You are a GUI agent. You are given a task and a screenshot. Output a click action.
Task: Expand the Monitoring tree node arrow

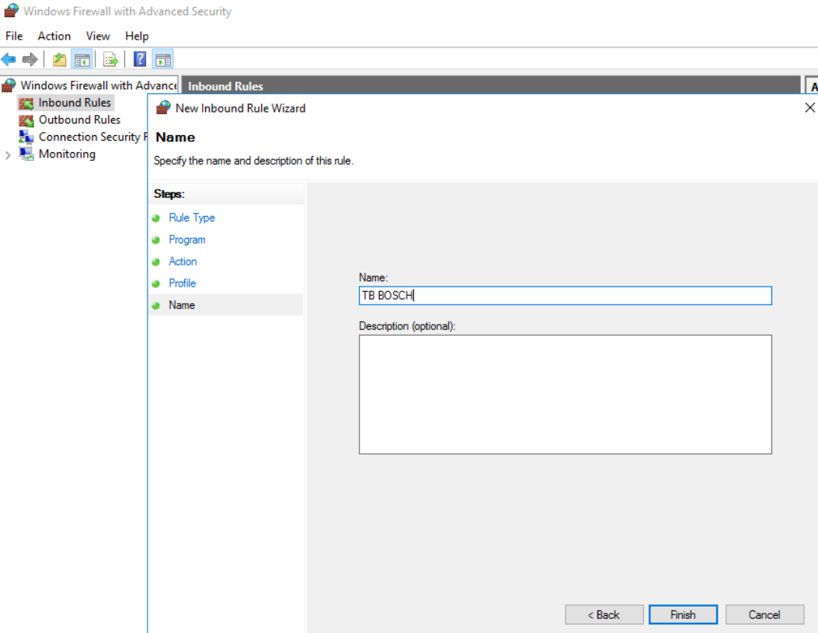point(9,155)
